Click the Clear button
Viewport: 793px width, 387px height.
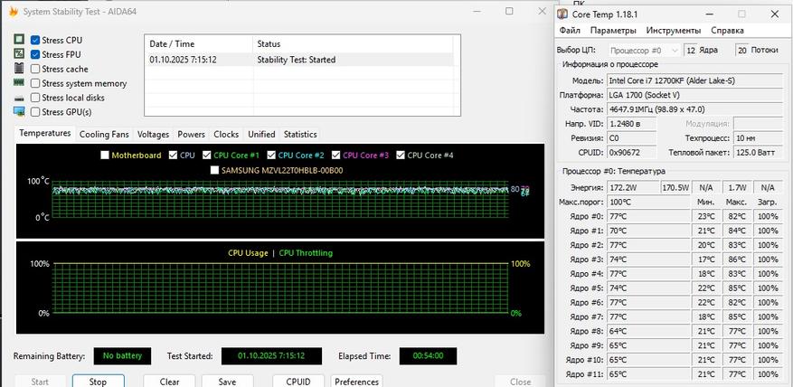tap(169, 381)
